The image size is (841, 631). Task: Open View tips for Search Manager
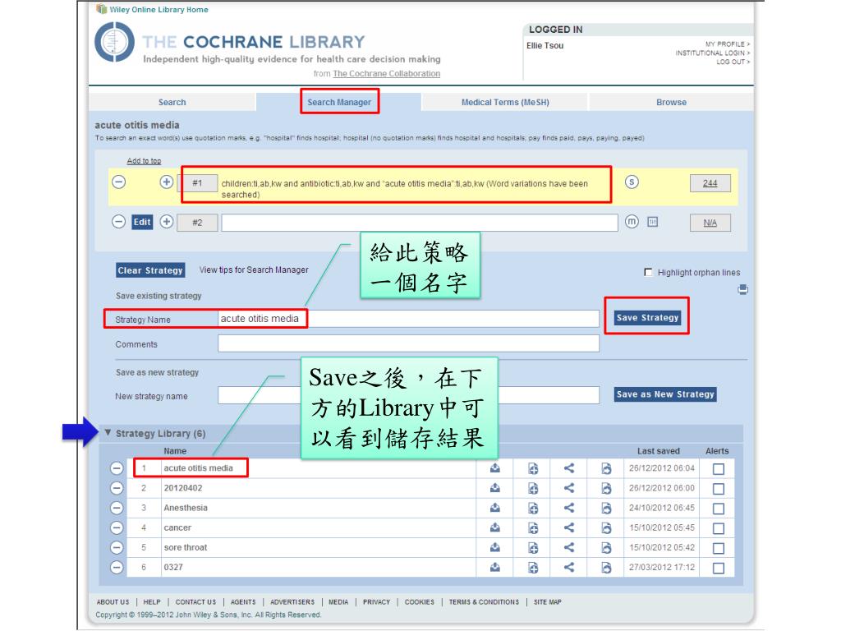pyautogui.click(x=254, y=269)
